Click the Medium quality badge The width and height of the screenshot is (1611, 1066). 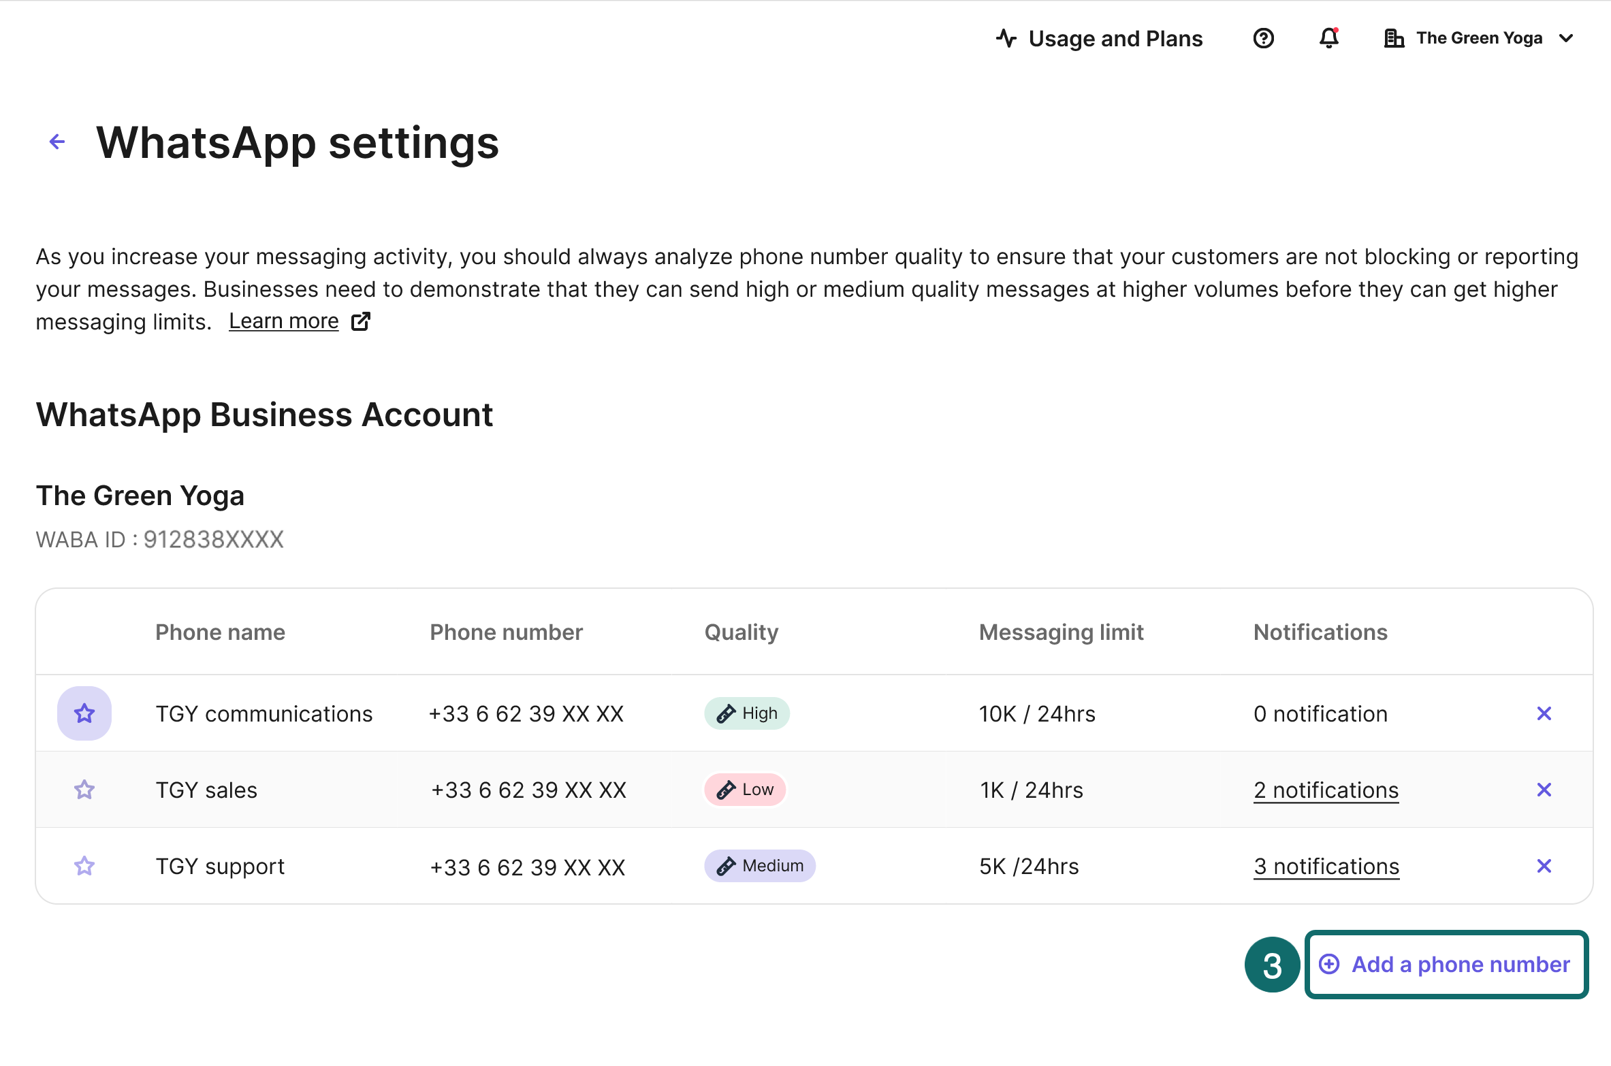pos(760,866)
